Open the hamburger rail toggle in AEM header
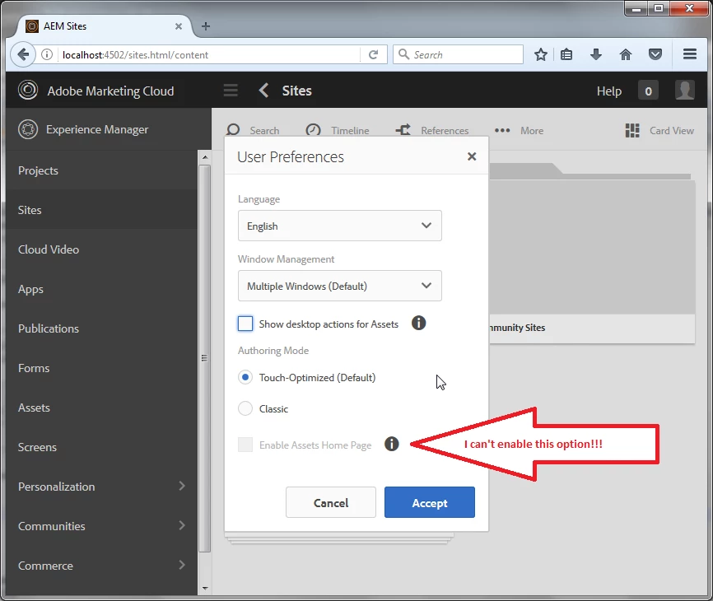713x601 pixels. click(231, 91)
